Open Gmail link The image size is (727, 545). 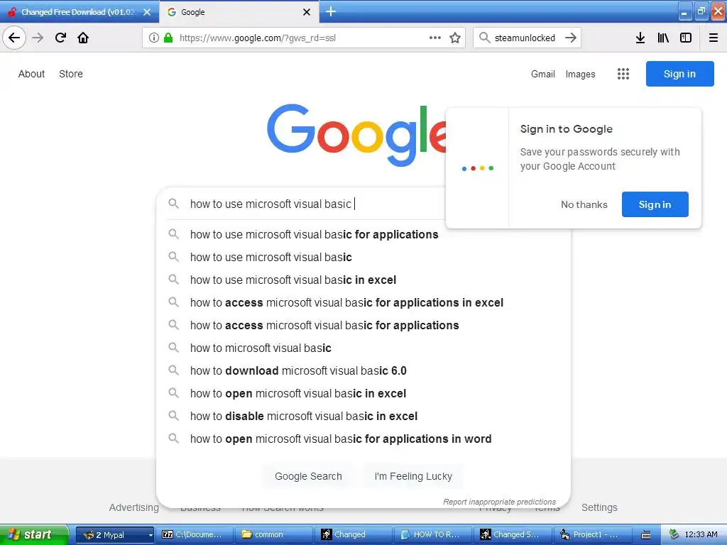point(543,74)
